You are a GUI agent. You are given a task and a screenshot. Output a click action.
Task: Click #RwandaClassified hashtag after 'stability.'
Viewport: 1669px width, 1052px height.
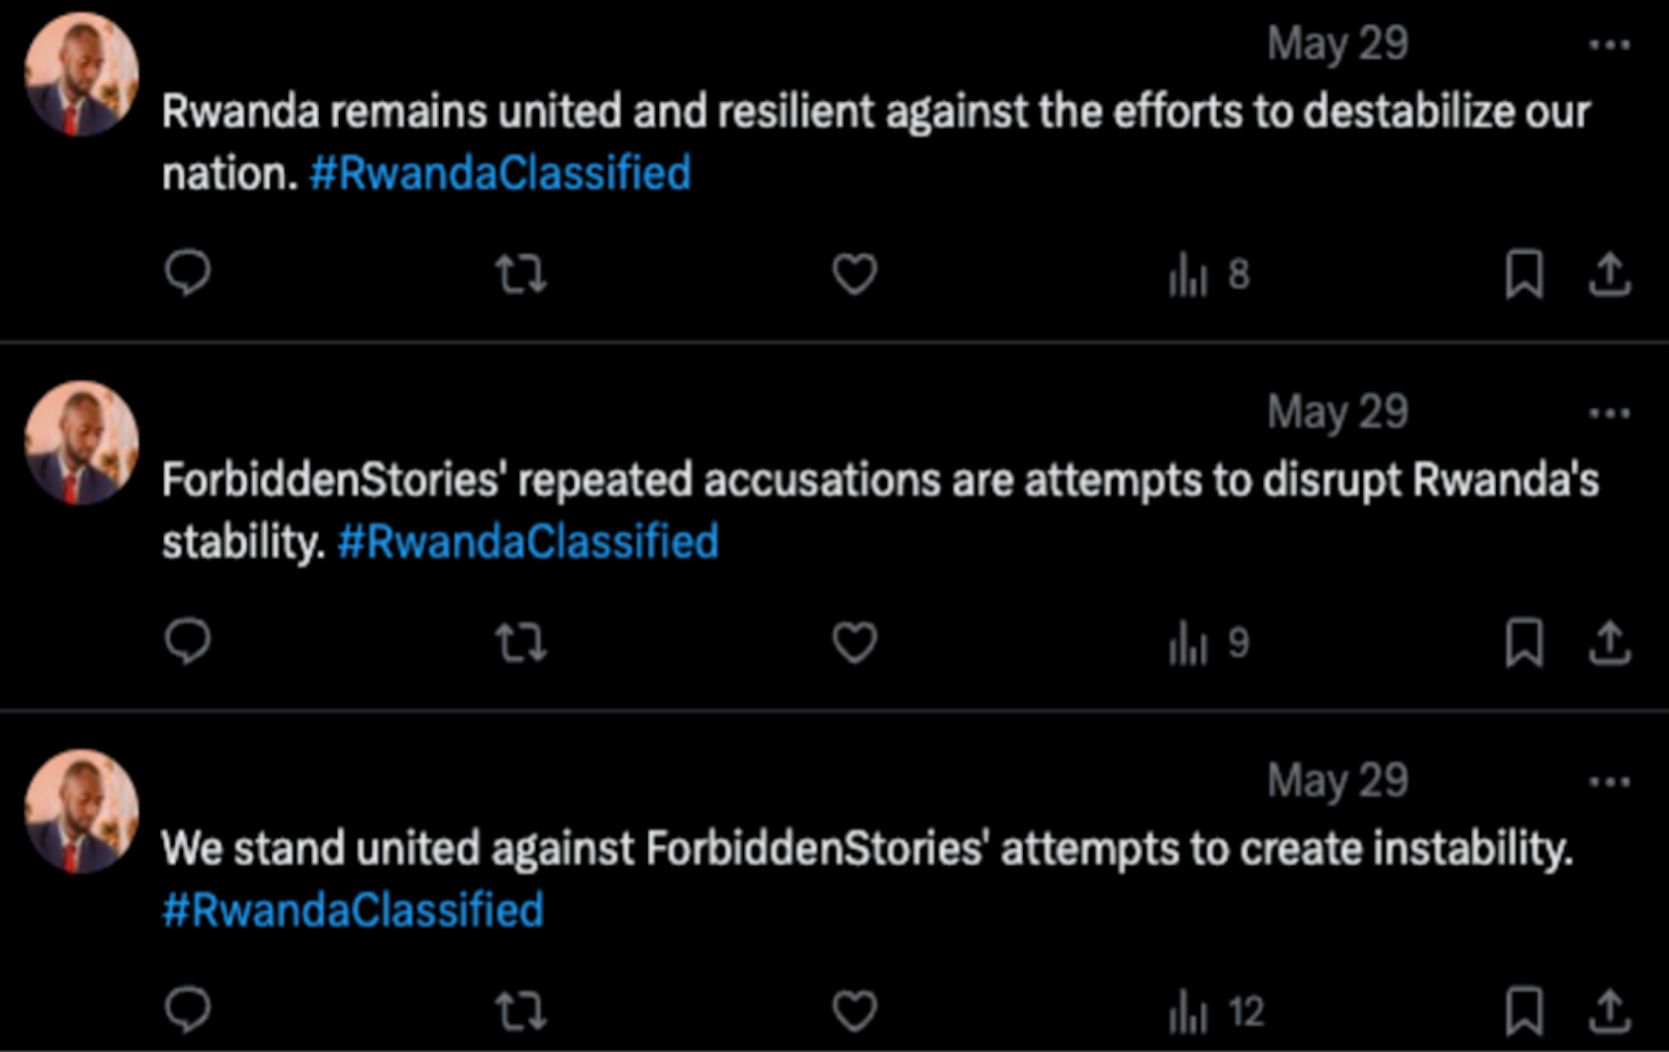pos(528,542)
